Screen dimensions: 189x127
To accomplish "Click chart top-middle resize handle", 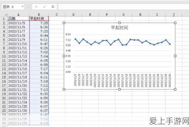I will (x=119, y=23).
